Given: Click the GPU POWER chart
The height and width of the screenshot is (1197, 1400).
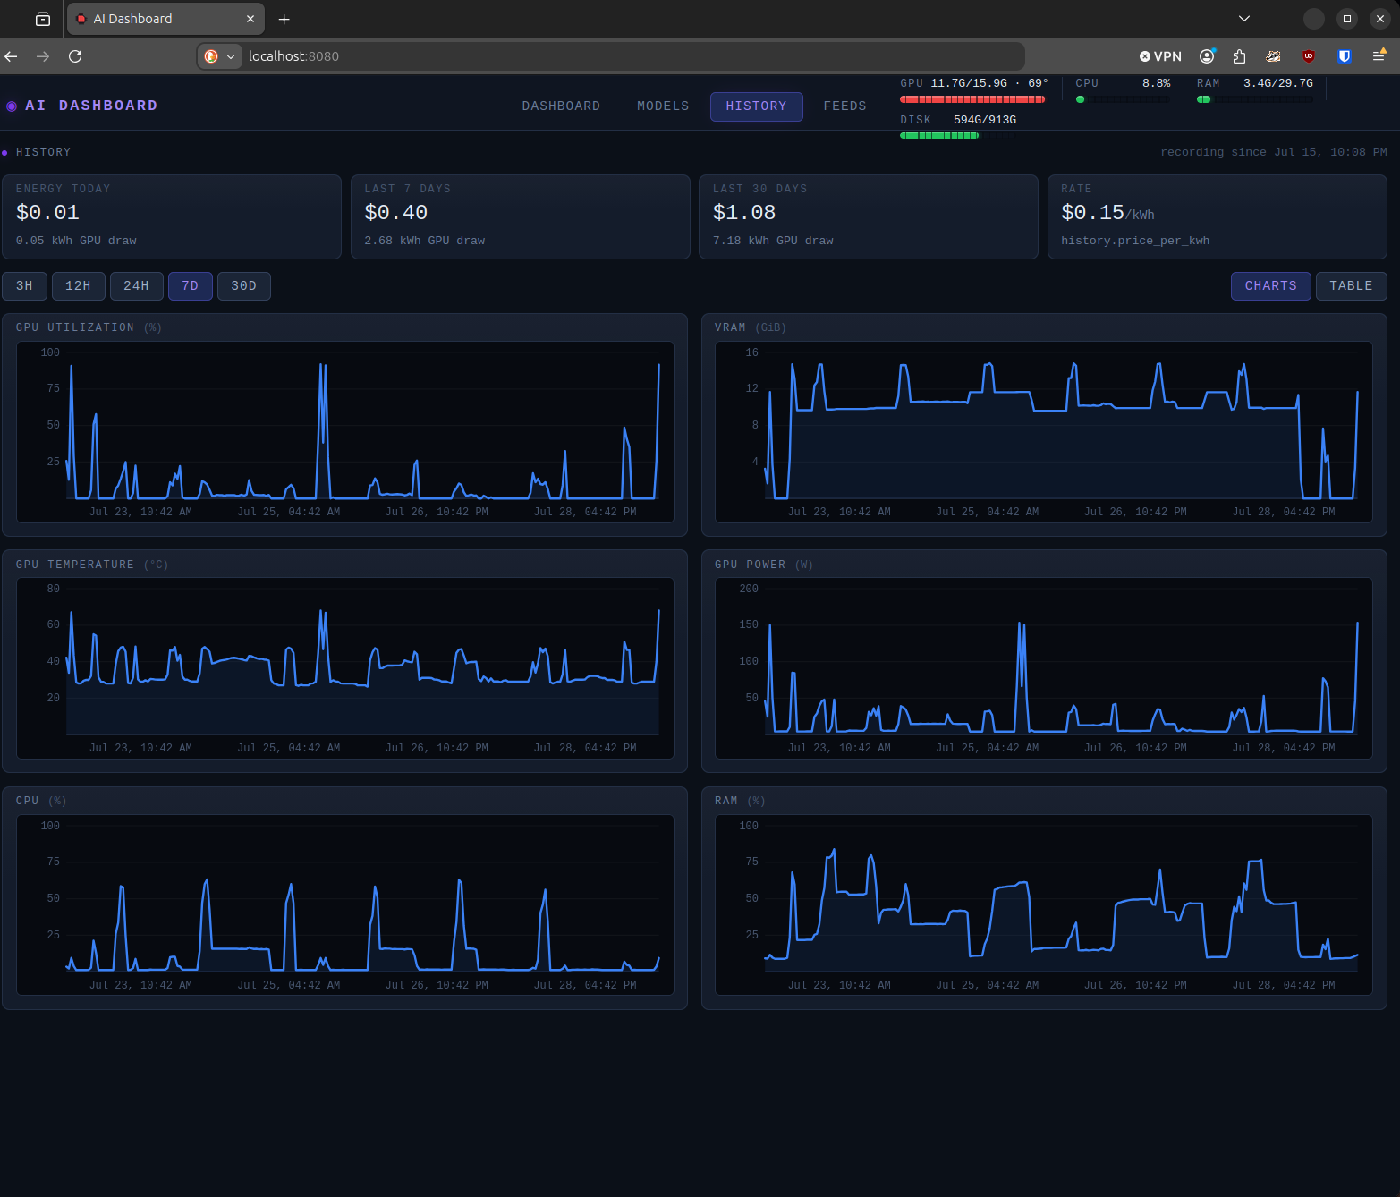Looking at the screenshot, I should 1044,668.
